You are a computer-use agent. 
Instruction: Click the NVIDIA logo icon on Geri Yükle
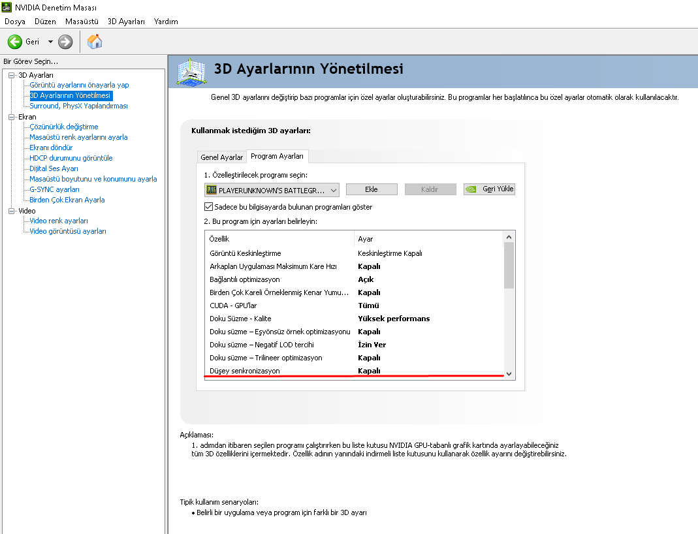[x=471, y=189]
